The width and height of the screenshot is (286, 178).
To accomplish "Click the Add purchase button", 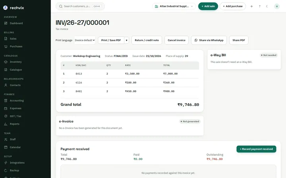I will tap(233, 6).
